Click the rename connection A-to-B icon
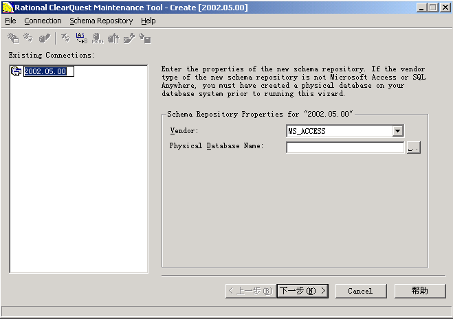This screenshot has width=453, height=319. coord(82,38)
